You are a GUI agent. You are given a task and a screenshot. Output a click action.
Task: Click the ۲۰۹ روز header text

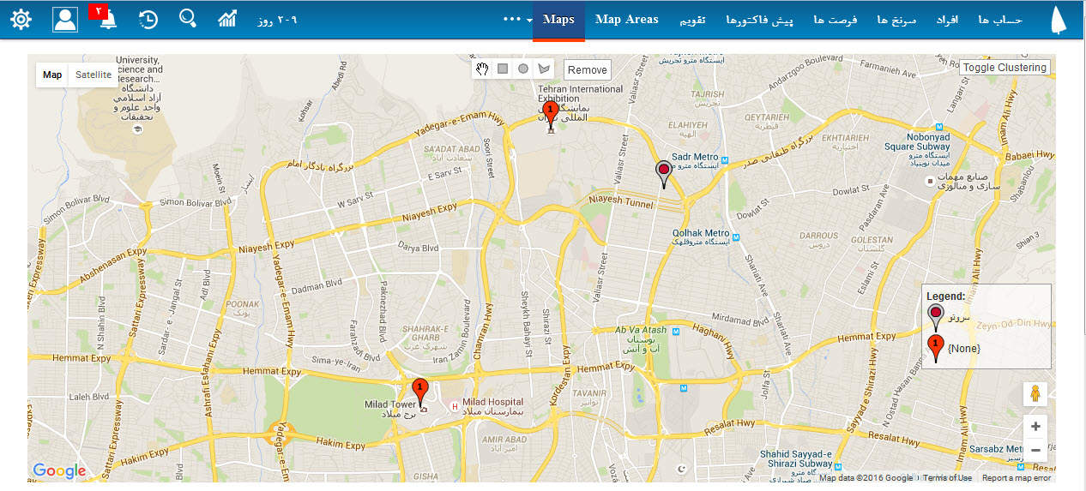pyautogui.click(x=277, y=20)
